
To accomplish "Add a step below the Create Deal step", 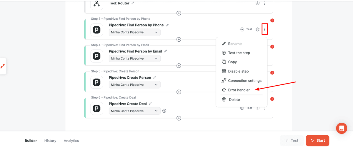I will click(179, 118).
